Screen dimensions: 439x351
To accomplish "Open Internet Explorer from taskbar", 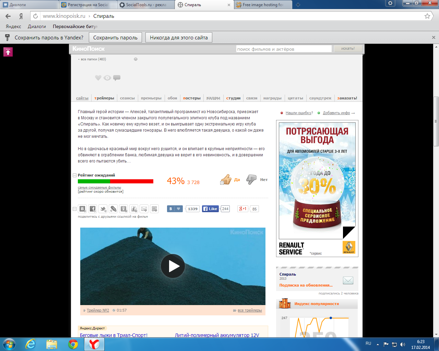I will (31, 344).
